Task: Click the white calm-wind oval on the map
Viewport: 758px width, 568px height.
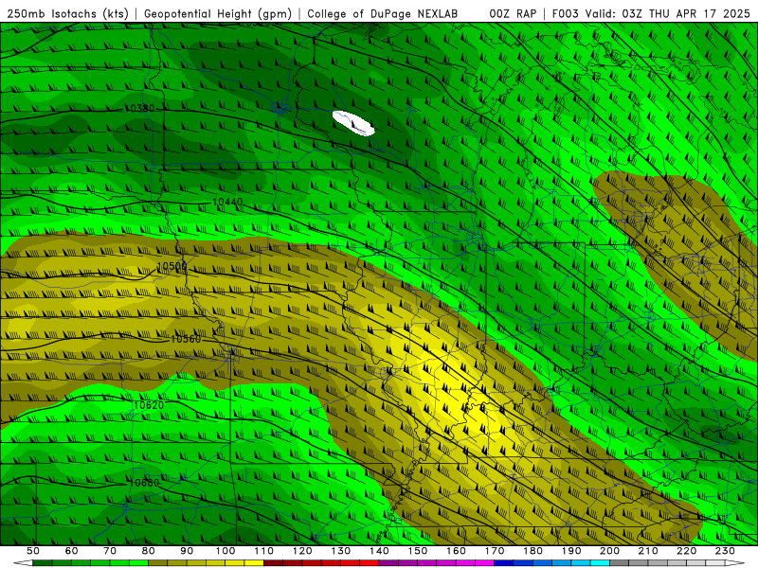Action: [353, 123]
